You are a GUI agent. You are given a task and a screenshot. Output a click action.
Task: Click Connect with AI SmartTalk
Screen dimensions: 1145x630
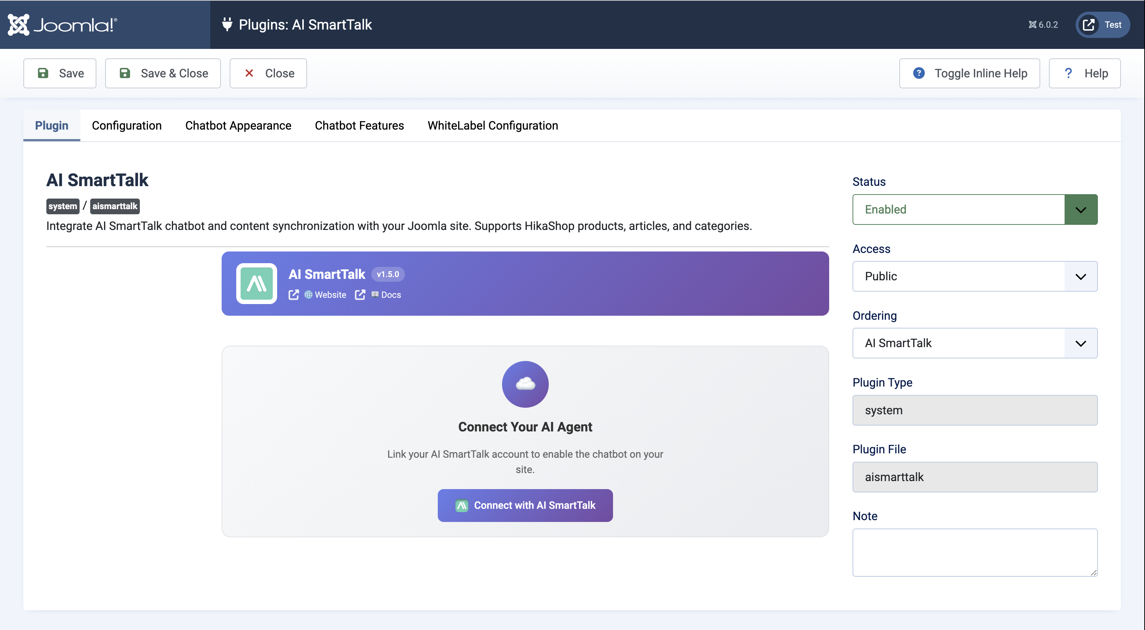(x=525, y=505)
